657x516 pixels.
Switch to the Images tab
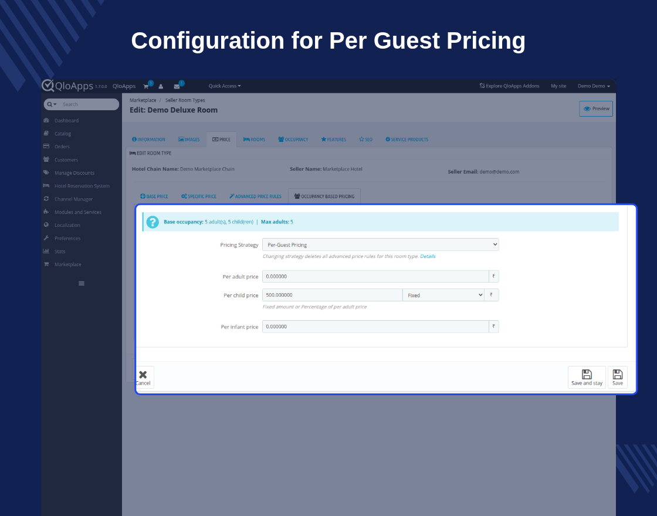point(189,140)
